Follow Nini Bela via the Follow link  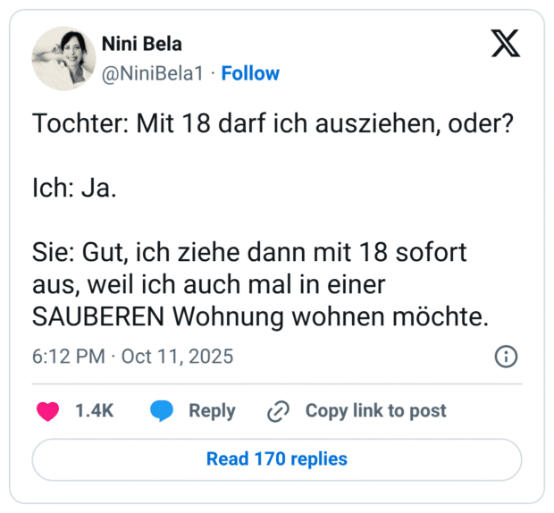[x=250, y=73]
